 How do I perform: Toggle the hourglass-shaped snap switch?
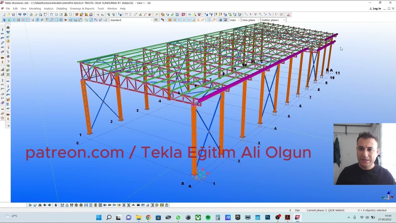tap(209, 20)
